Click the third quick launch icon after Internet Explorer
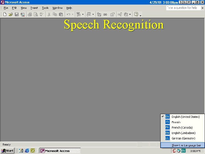Viewport: 205px width, 154px height. pos(33,151)
